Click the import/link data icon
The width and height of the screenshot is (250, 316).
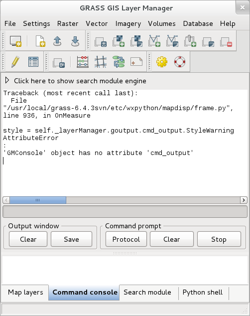coord(59,62)
